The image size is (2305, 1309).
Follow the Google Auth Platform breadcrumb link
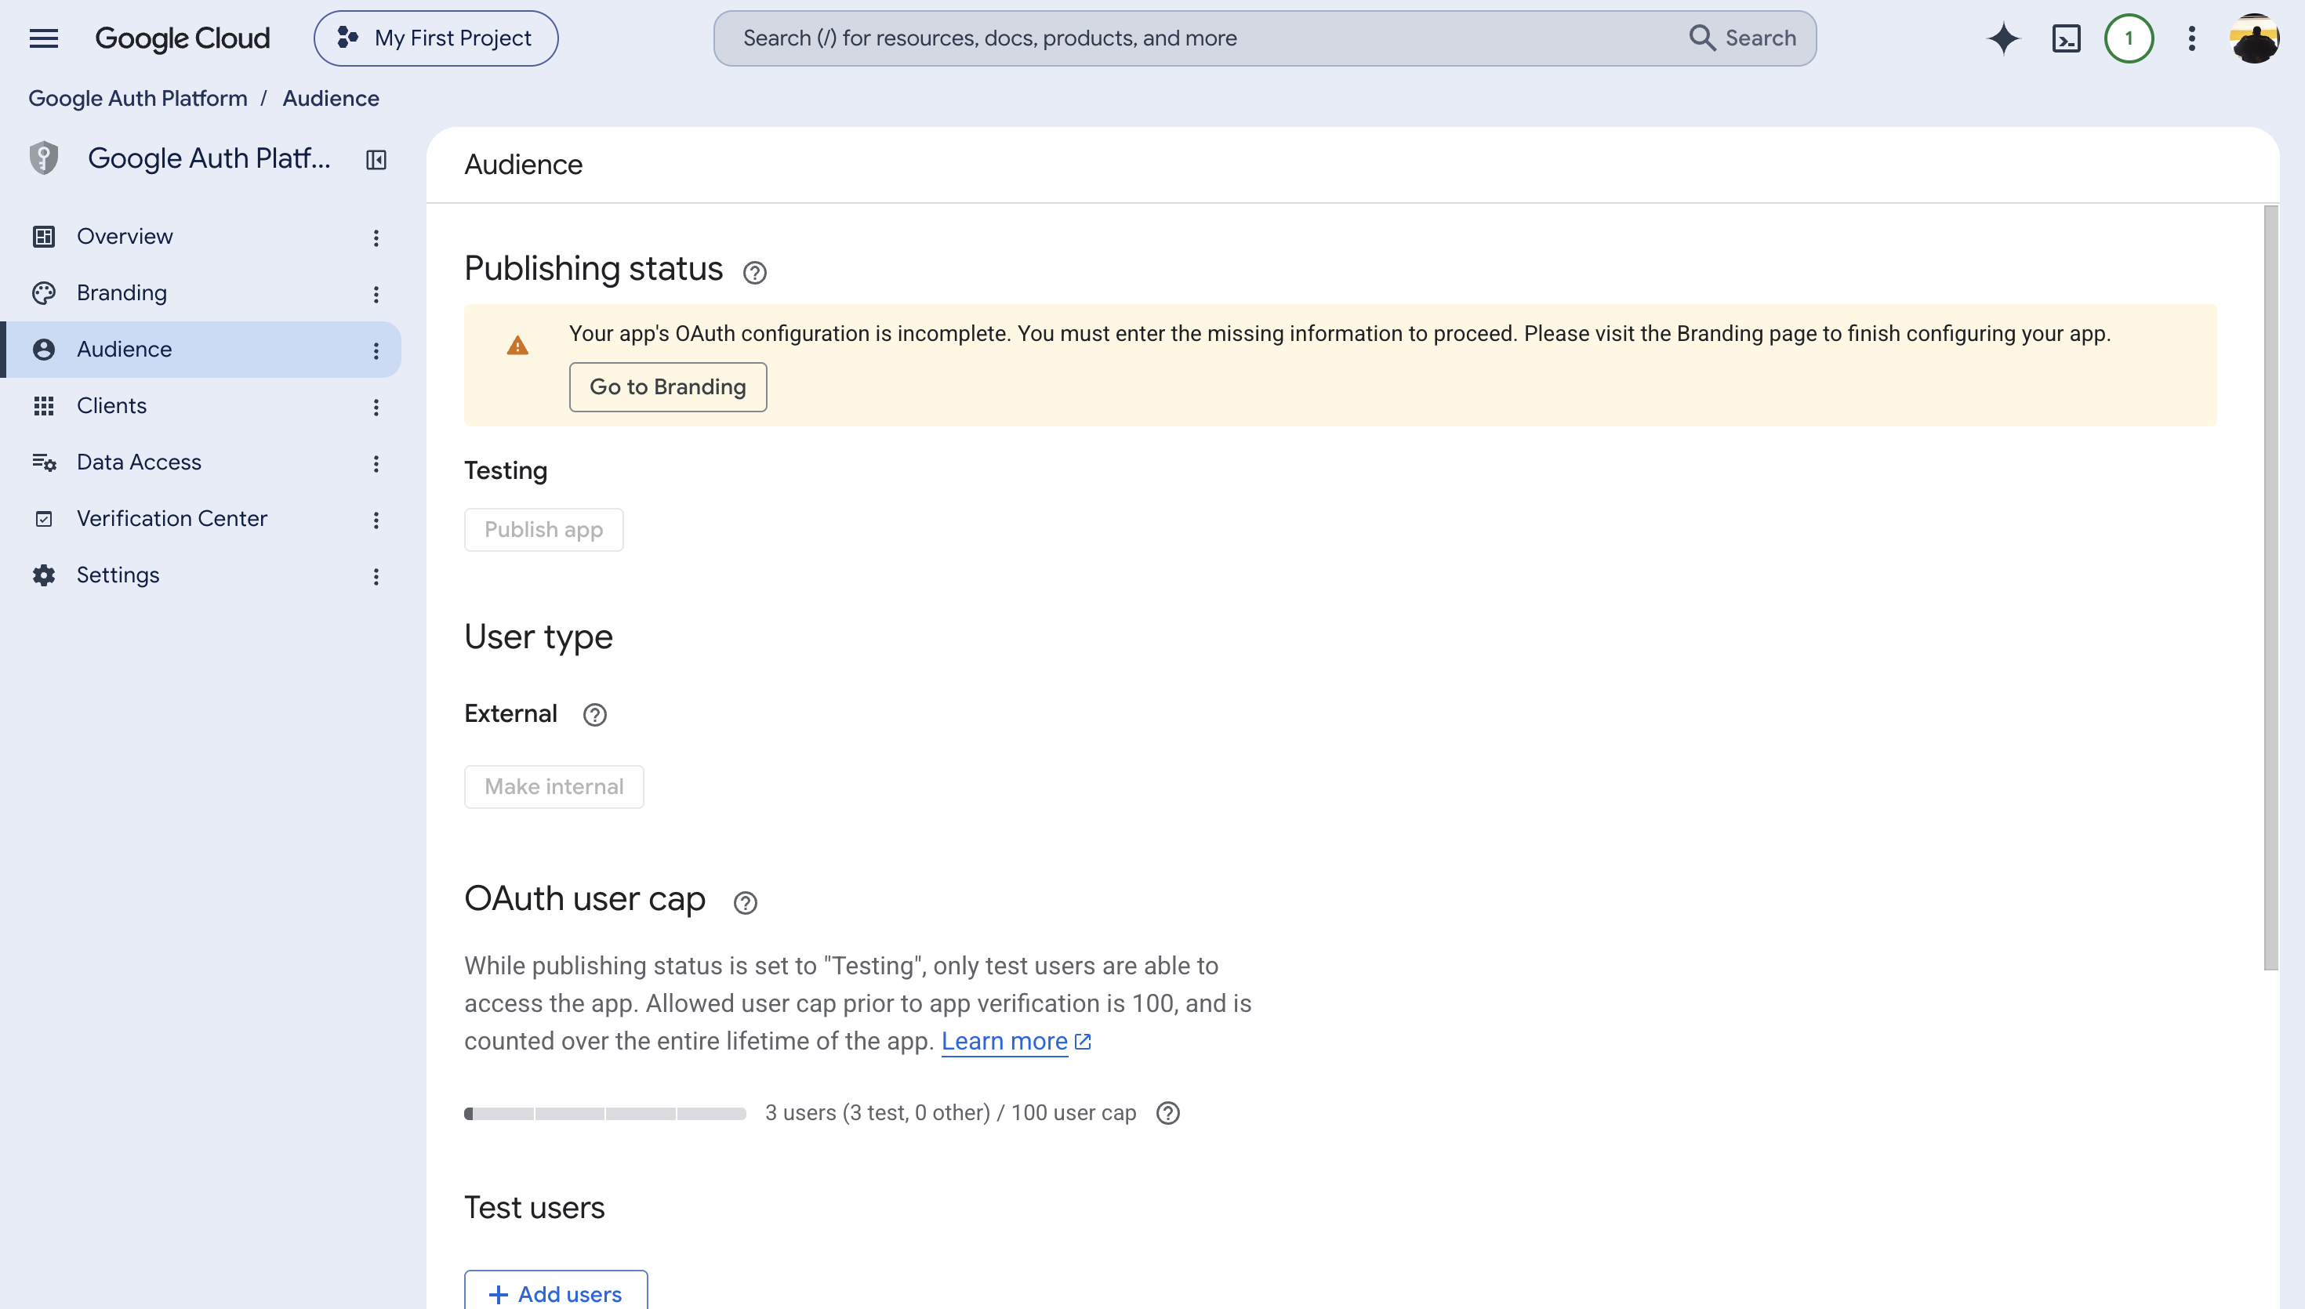point(137,98)
